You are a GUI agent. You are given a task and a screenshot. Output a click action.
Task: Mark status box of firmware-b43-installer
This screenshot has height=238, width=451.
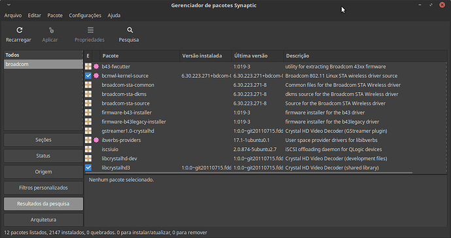click(x=88, y=112)
